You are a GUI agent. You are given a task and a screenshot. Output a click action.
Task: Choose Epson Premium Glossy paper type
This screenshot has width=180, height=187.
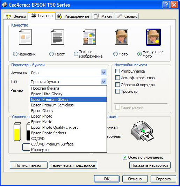point(68,99)
